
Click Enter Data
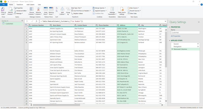(132, 14)
